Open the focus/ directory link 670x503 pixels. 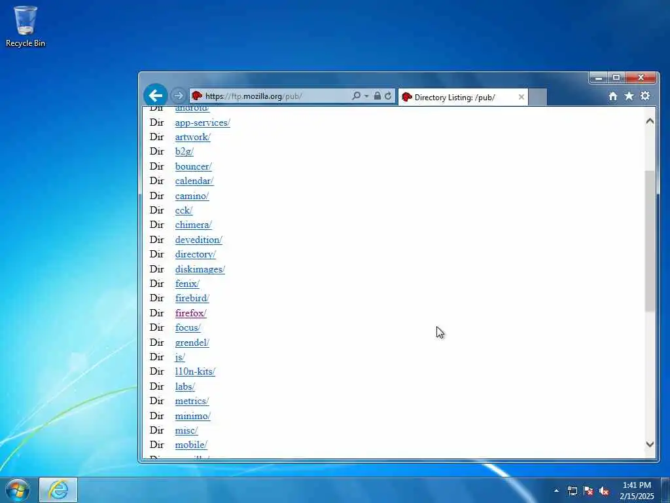(x=188, y=327)
